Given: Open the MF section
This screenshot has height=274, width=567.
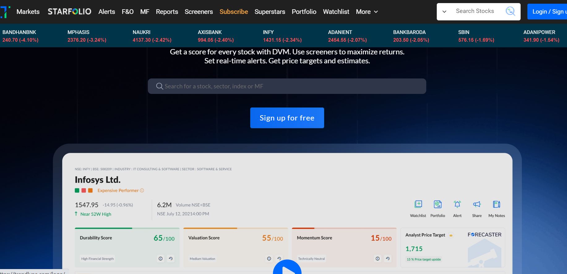Looking at the screenshot, I should tap(145, 12).
